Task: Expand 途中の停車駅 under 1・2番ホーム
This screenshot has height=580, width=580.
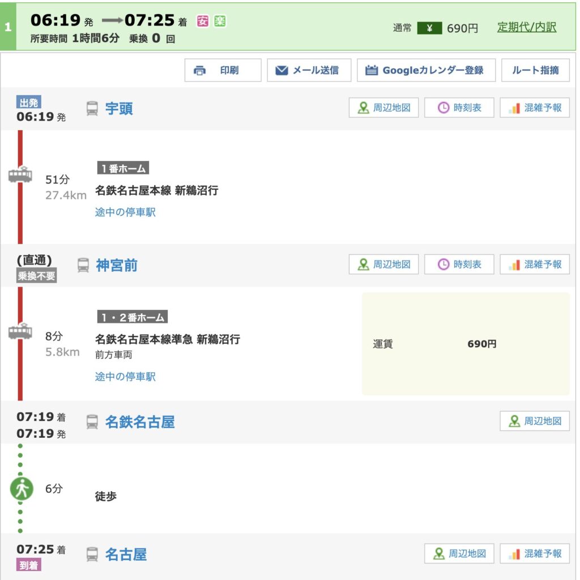Action: click(x=125, y=377)
